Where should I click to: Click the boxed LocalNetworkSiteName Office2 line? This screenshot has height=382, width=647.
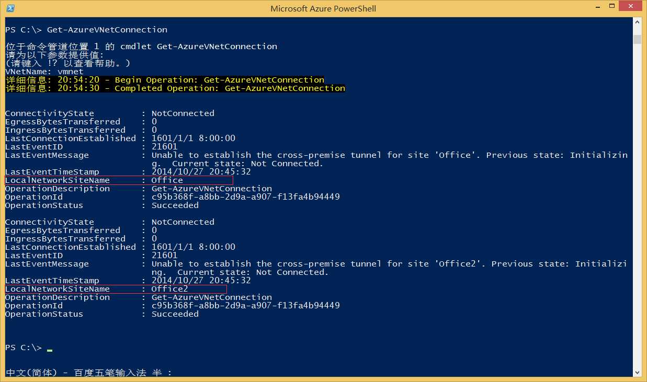tap(116, 289)
